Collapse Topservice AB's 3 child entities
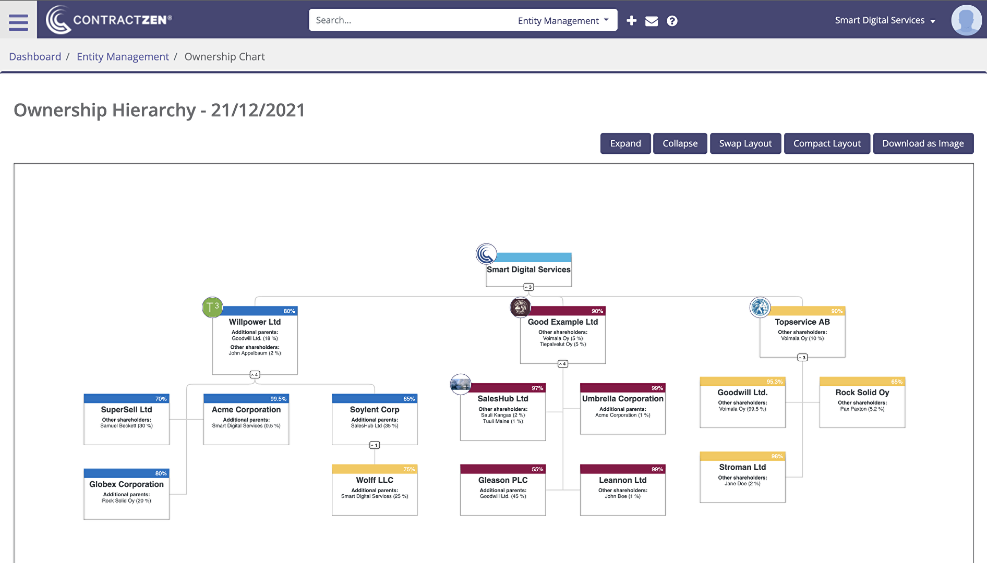The image size is (987, 563). 802,358
